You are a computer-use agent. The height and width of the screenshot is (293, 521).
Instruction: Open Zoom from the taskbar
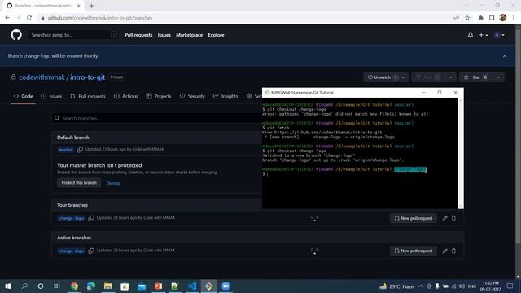225,286
